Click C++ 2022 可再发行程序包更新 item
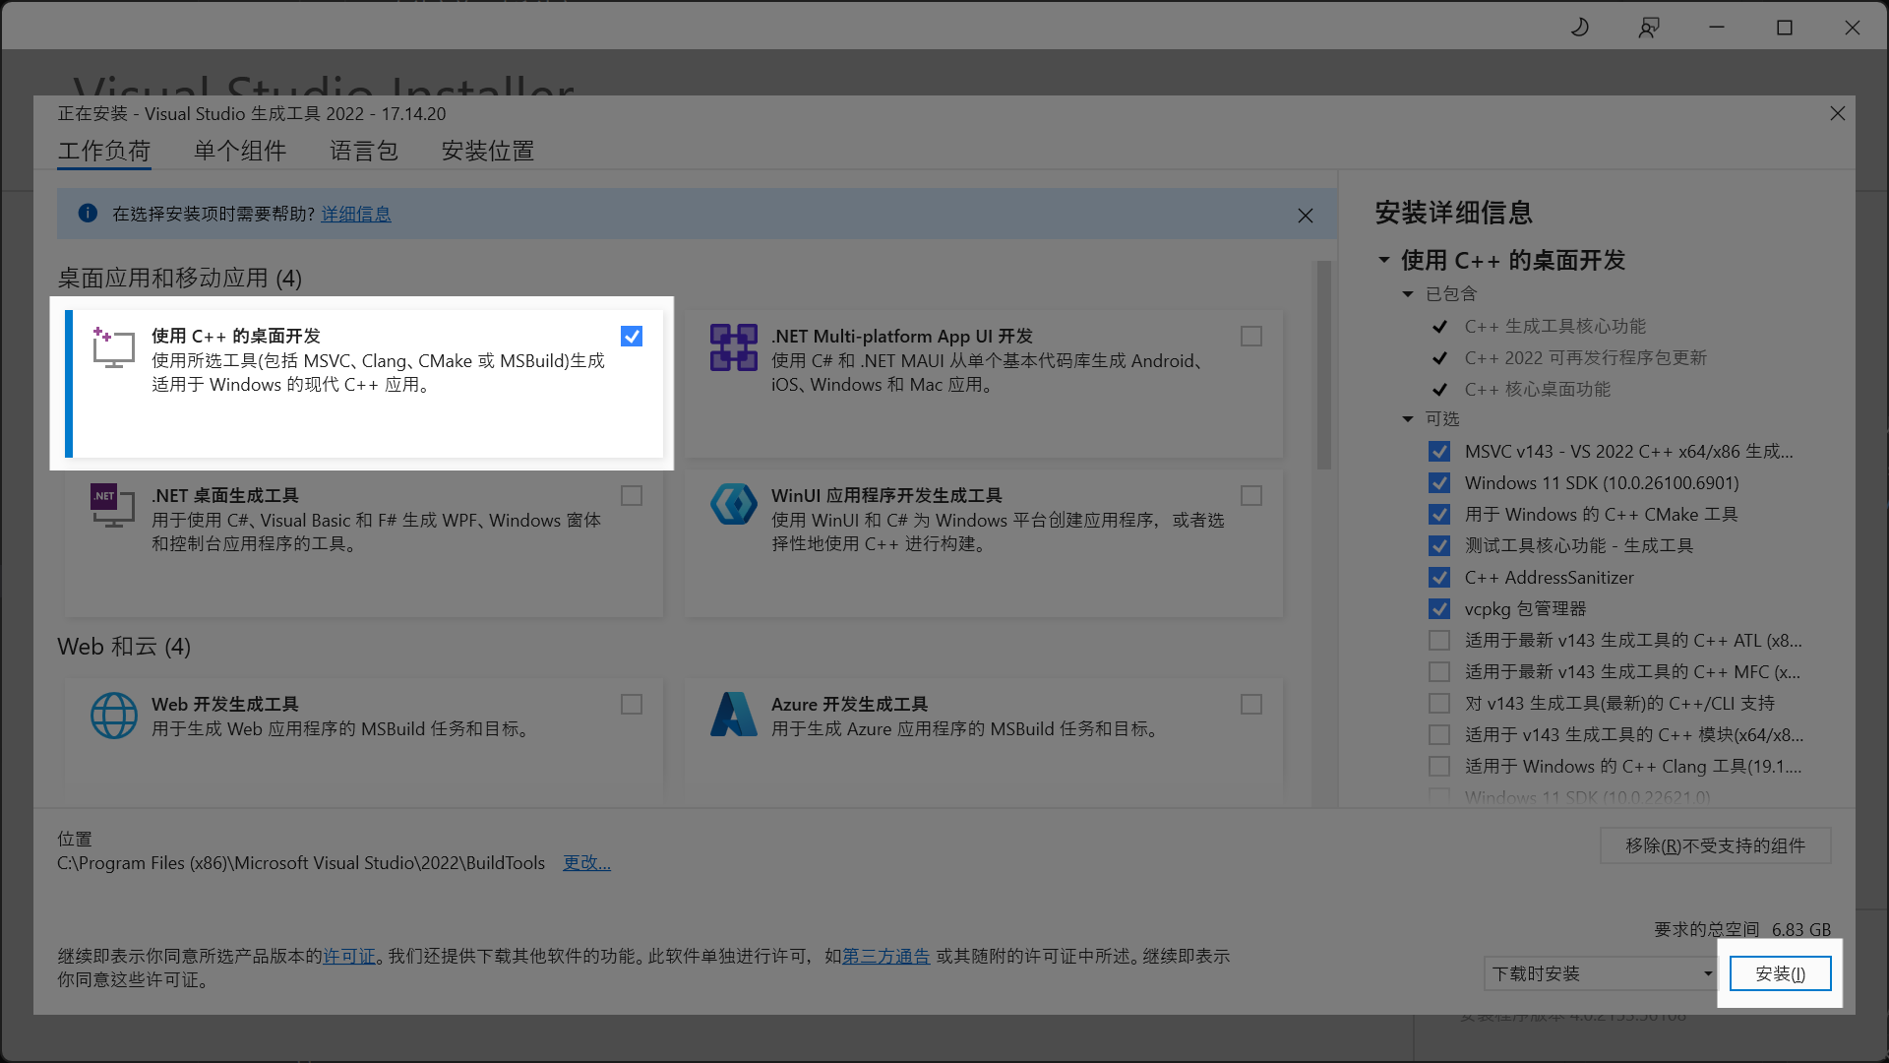 tap(1586, 358)
